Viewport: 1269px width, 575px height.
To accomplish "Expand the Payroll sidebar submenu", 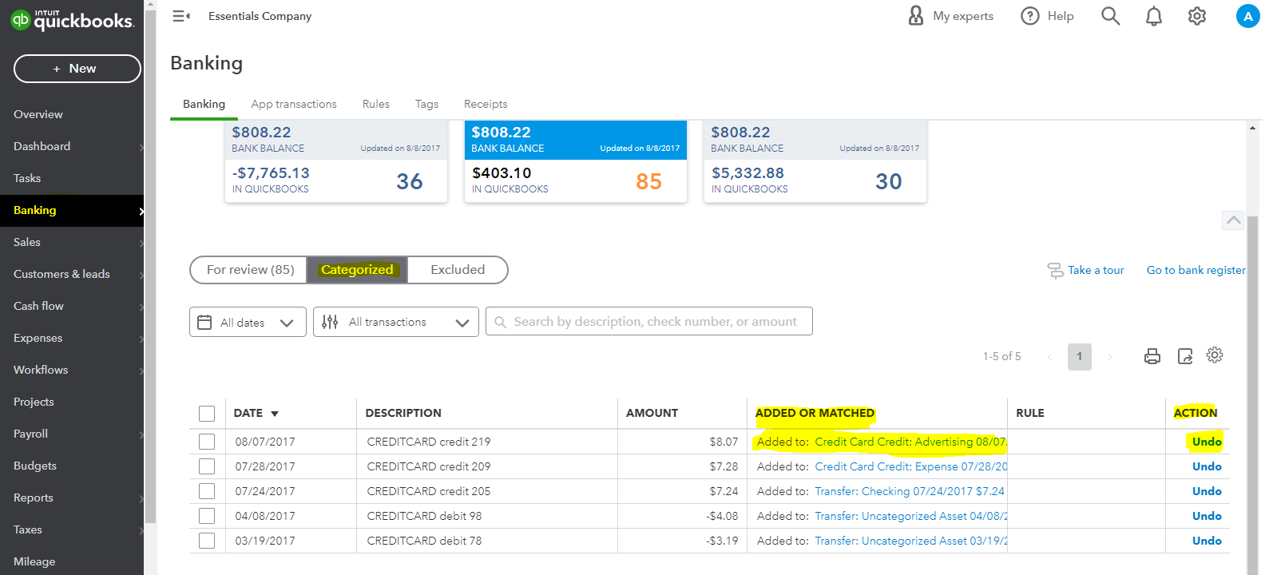I will [x=141, y=434].
